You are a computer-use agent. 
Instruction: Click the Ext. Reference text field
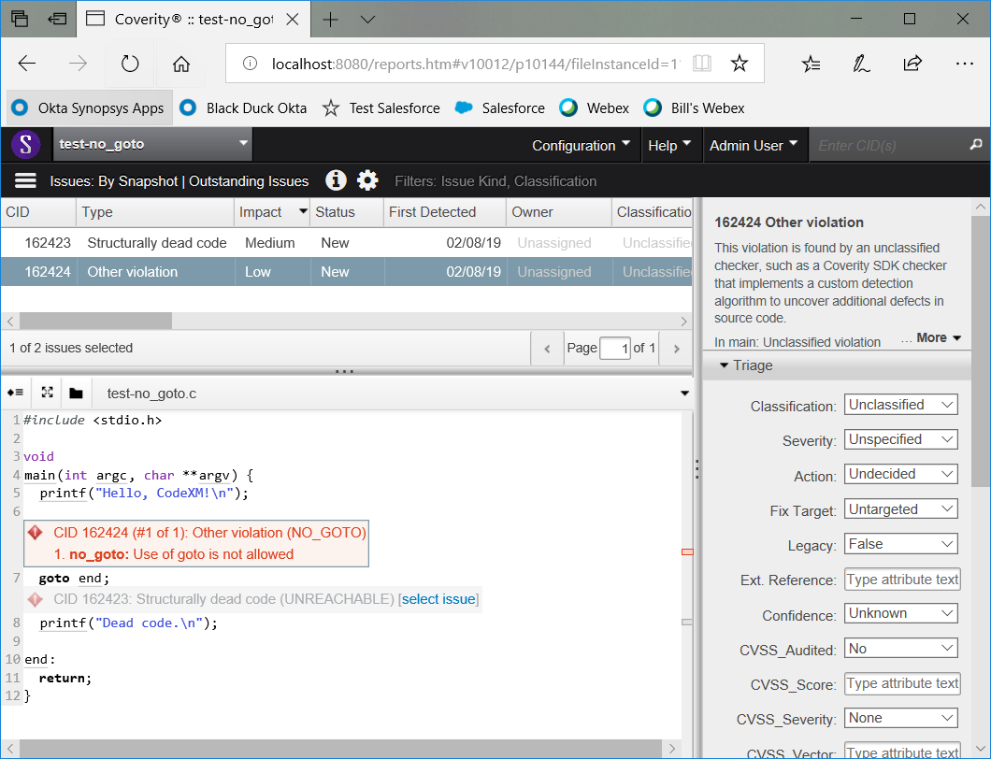click(902, 580)
